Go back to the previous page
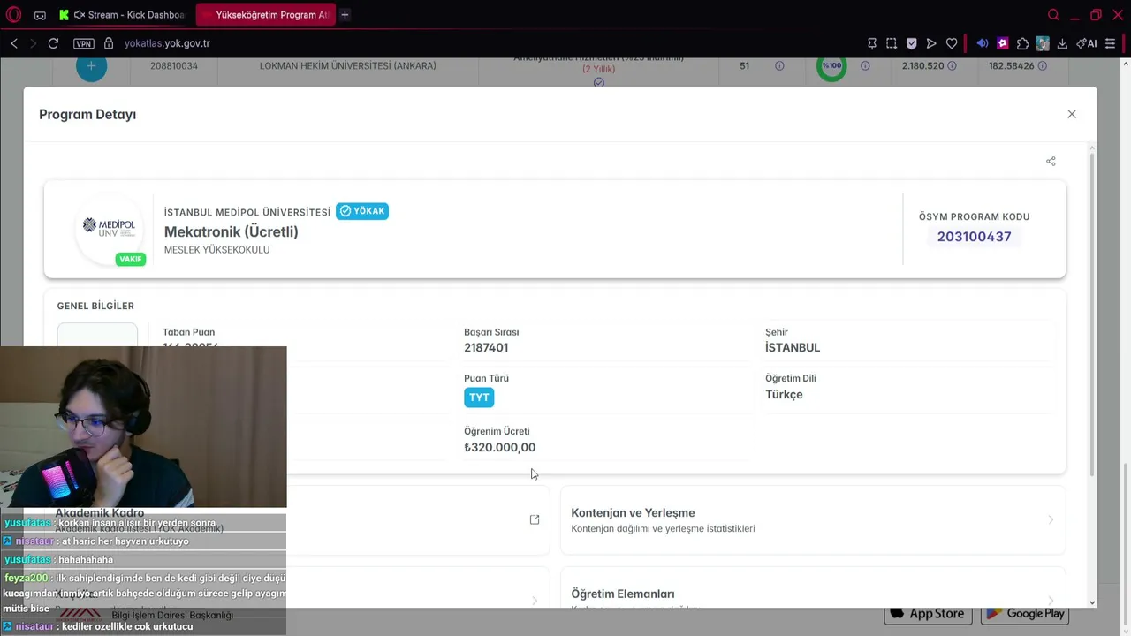Image resolution: width=1131 pixels, height=636 pixels. click(x=14, y=43)
